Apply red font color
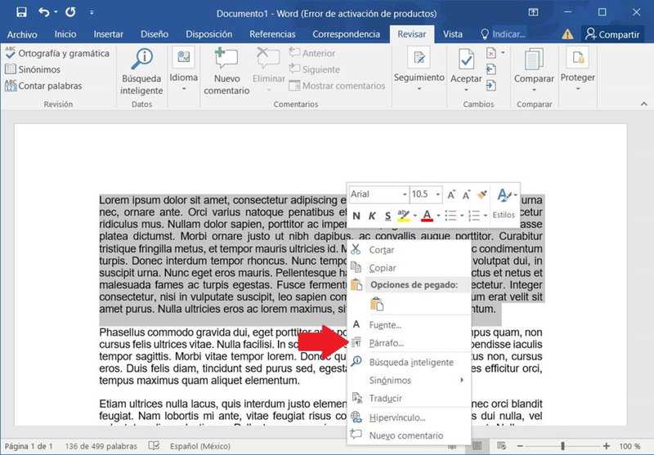This screenshot has height=455, width=654. click(x=427, y=216)
